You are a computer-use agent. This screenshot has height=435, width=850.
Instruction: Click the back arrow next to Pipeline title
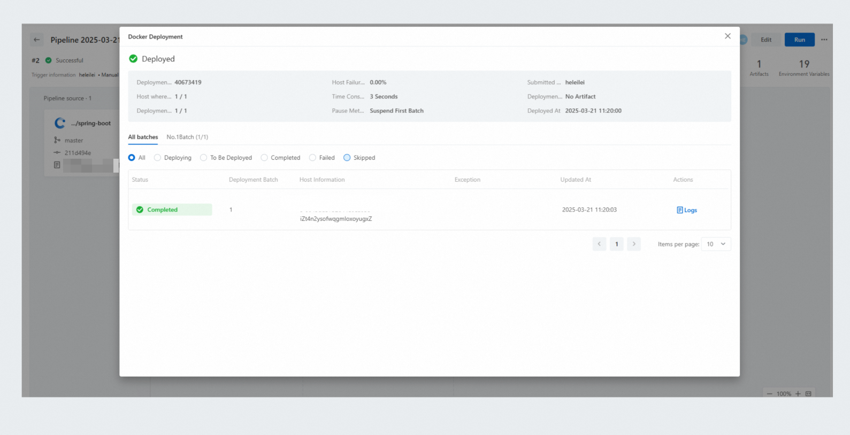click(x=36, y=40)
